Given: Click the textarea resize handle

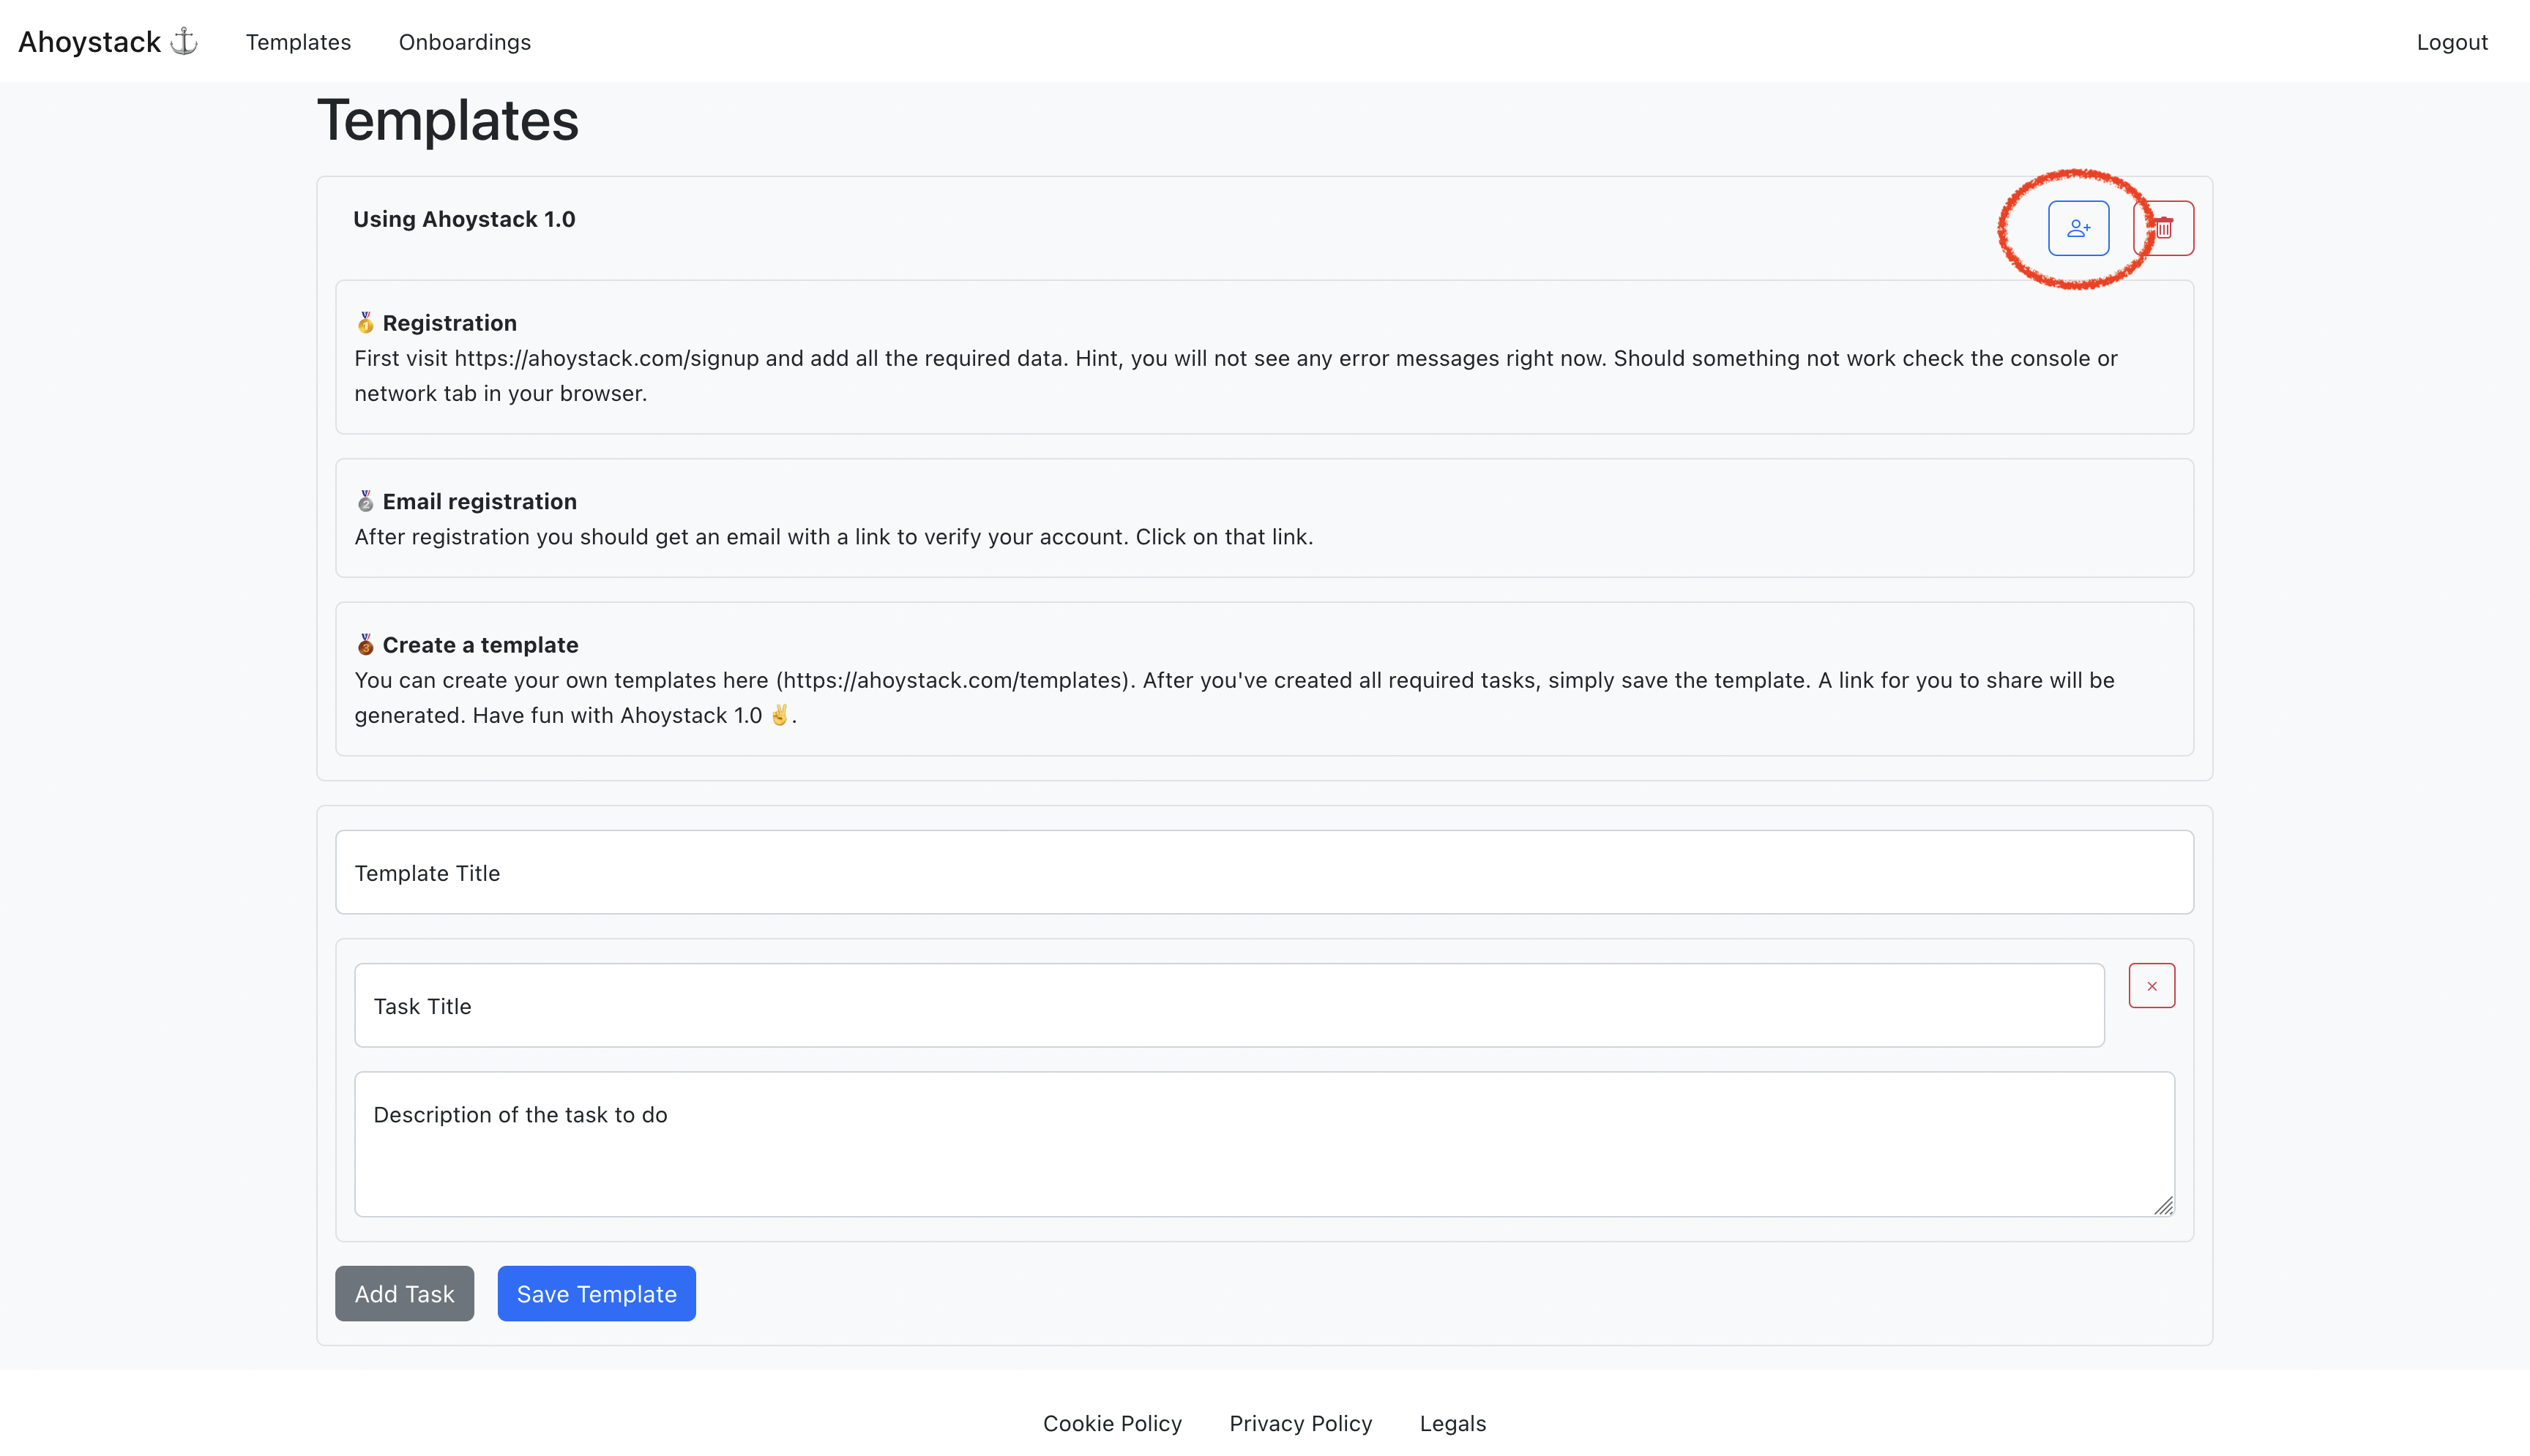Looking at the screenshot, I should 2163,1205.
